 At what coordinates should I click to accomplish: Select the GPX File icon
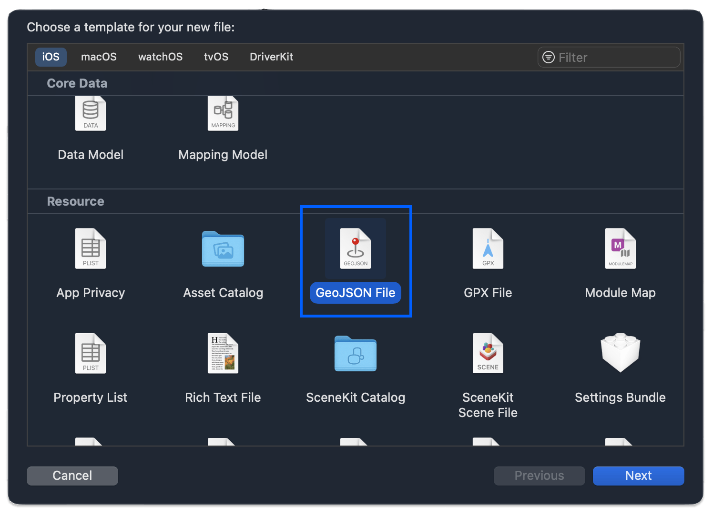pyautogui.click(x=488, y=248)
